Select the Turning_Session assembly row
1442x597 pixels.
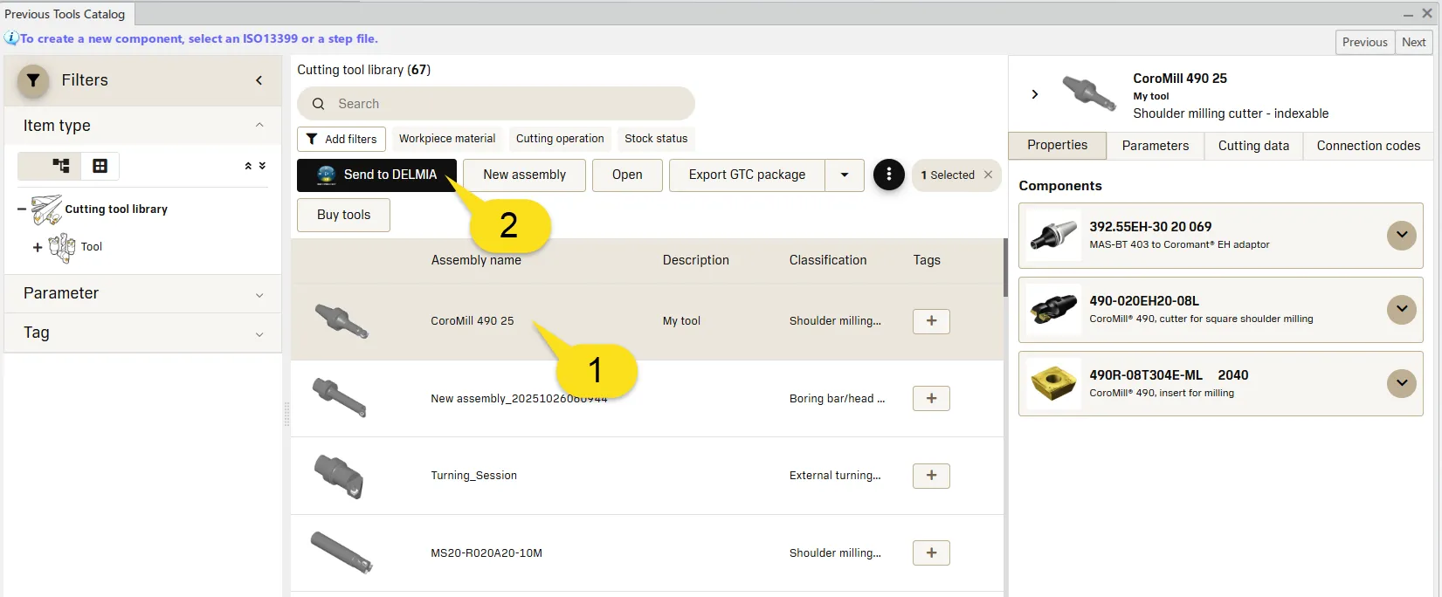coord(646,476)
